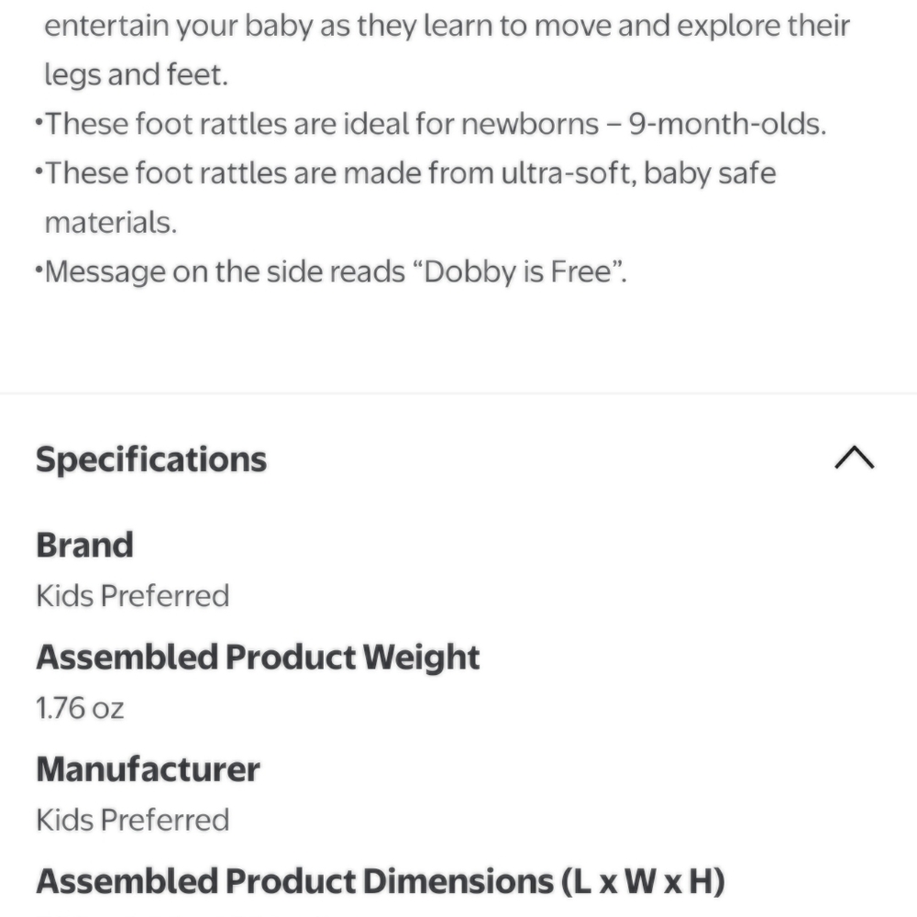
Task: Click the "Dobby is Free" message line
Action: 331,272
